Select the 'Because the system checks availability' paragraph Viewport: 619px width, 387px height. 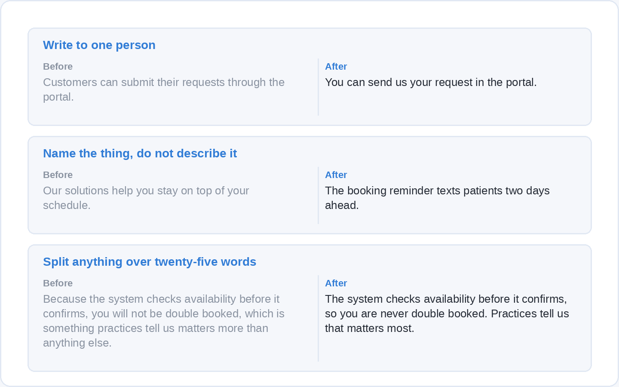[x=164, y=321]
